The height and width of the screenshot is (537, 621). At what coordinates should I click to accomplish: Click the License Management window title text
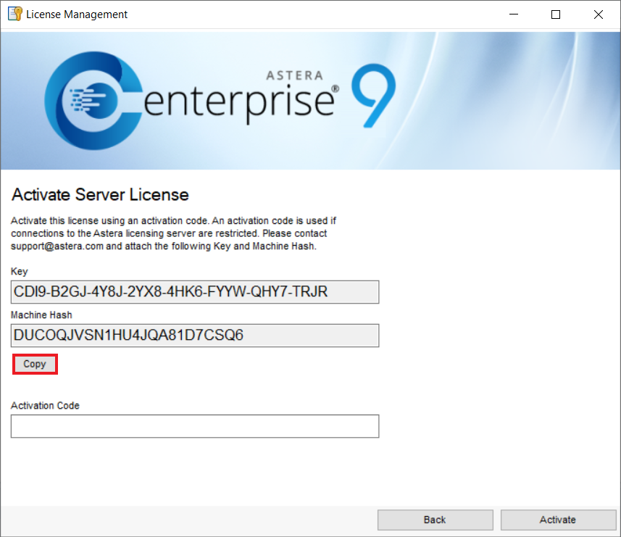click(x=77, y=14)
